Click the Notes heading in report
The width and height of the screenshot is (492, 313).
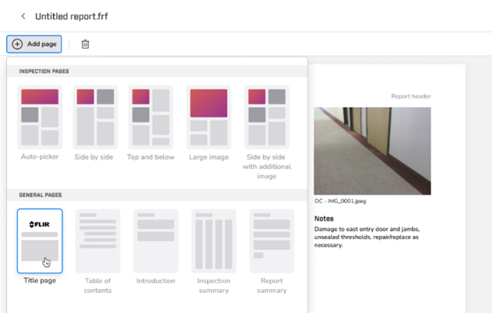coord(324,218)
